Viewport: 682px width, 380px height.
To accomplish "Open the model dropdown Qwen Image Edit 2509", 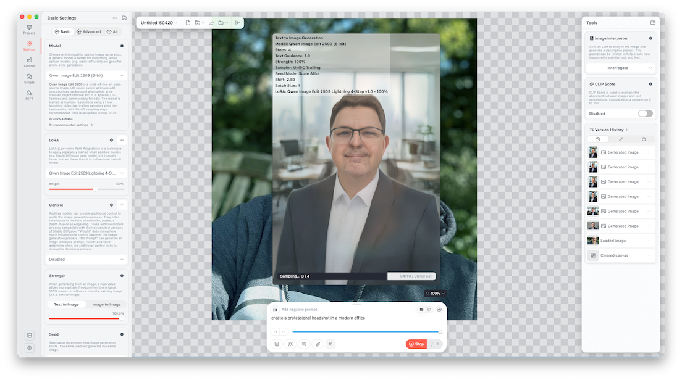I will point(86,75).
